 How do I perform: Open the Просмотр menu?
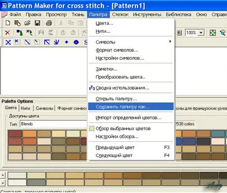coord(56,15)
